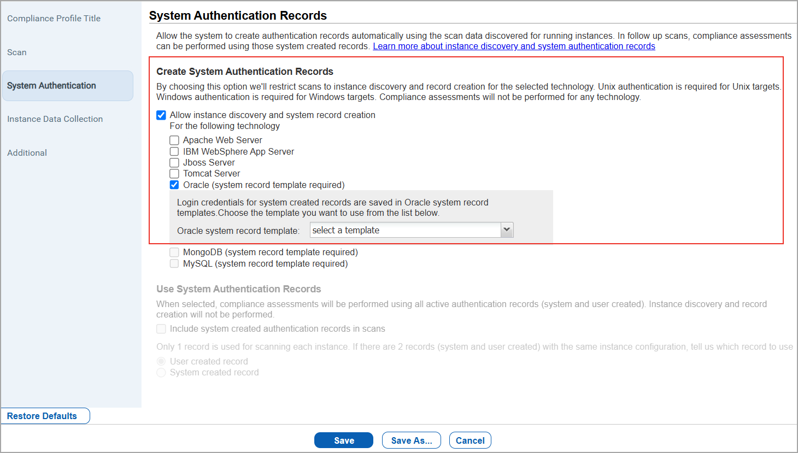Select the User created record radio button

[x=161, y=361]
